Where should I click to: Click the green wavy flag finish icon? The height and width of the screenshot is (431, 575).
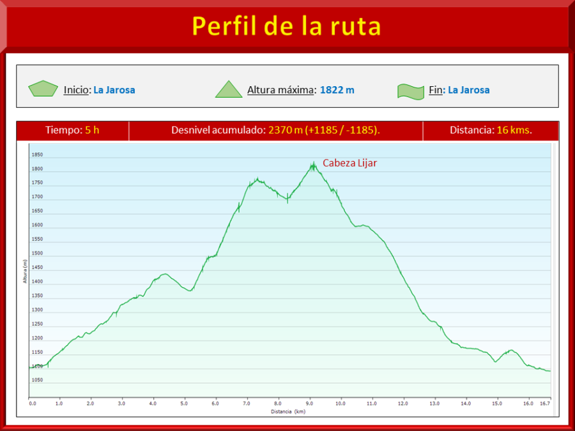coord(411,91)
